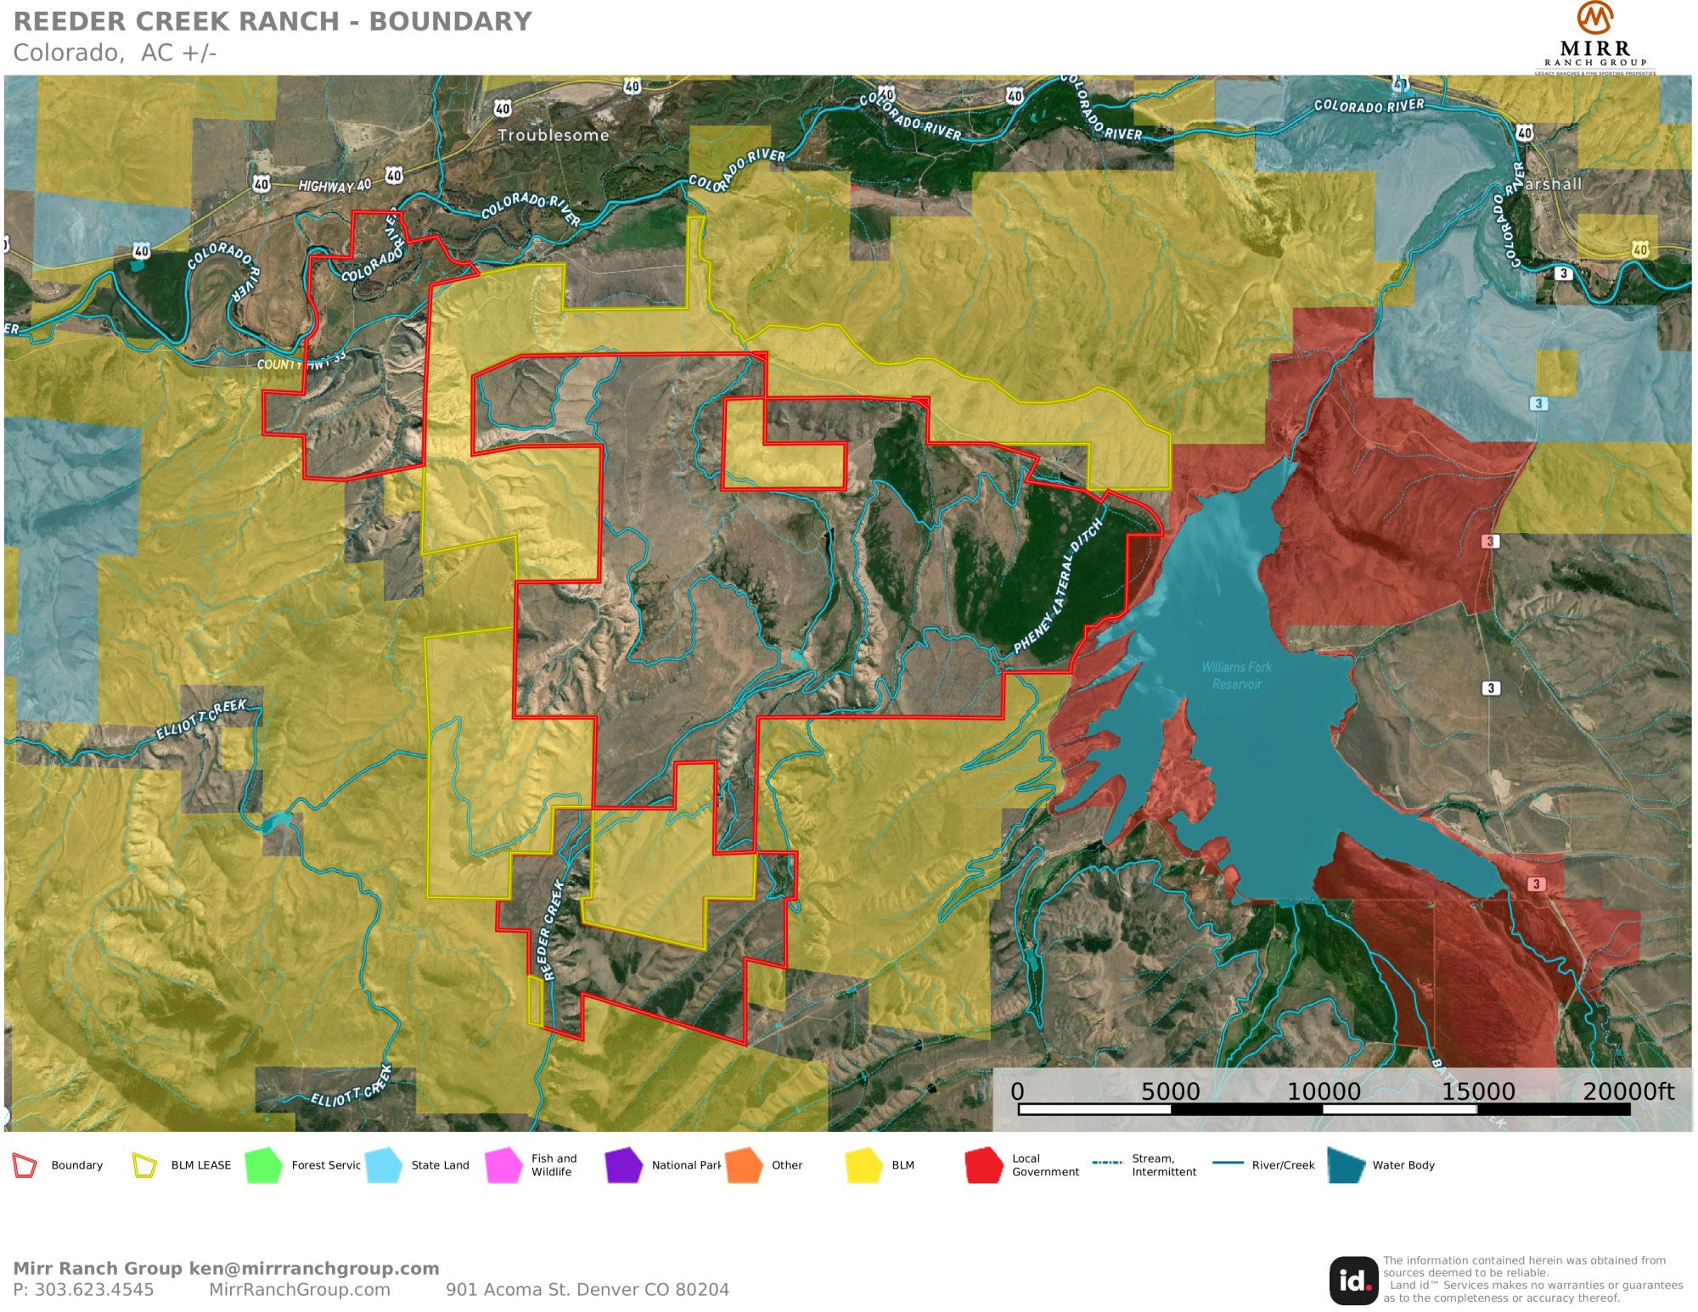Click the yellow BLM legend swatch
Viewport: 1698px width, 1312px height.
[x=864, y=1165]
